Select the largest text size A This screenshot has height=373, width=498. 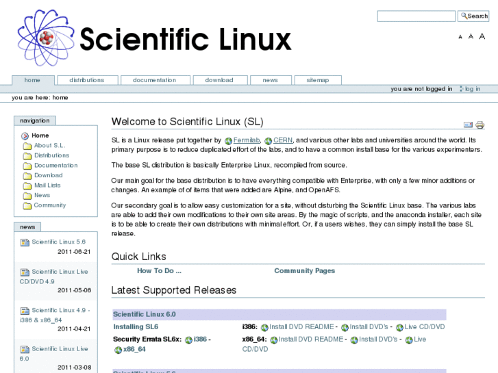coord(483,36)
